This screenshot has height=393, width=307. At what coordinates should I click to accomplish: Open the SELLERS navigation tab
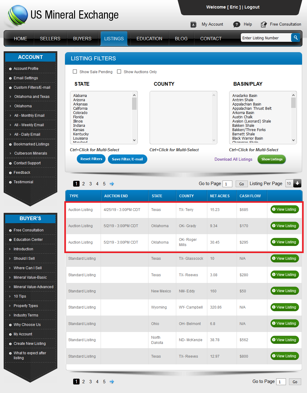(x=50, y=39)
